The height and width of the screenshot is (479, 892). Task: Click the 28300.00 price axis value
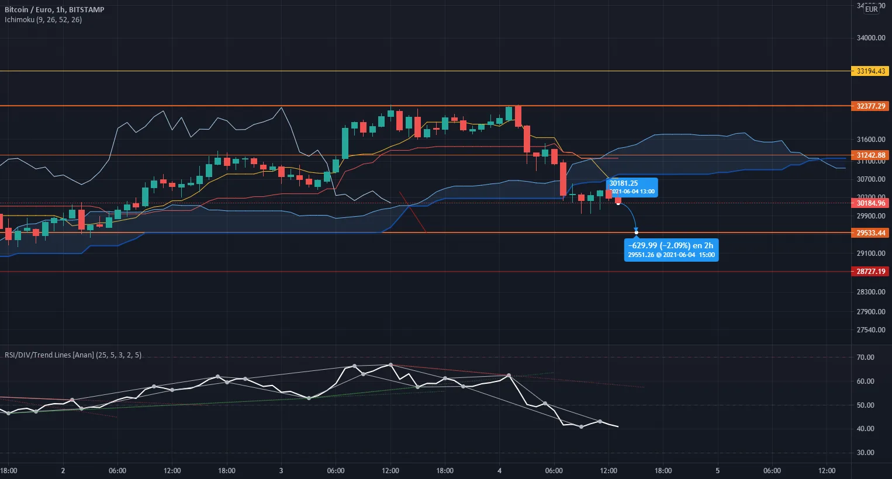click(871, 292)
